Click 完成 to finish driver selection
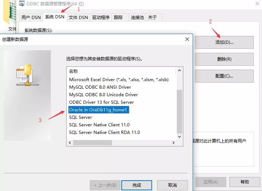262x191 pixels. coord(136,185)
